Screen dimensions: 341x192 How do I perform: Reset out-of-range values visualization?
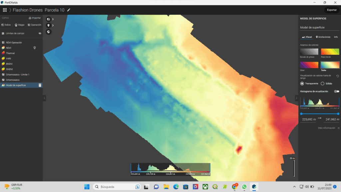(x=338, y=76)
